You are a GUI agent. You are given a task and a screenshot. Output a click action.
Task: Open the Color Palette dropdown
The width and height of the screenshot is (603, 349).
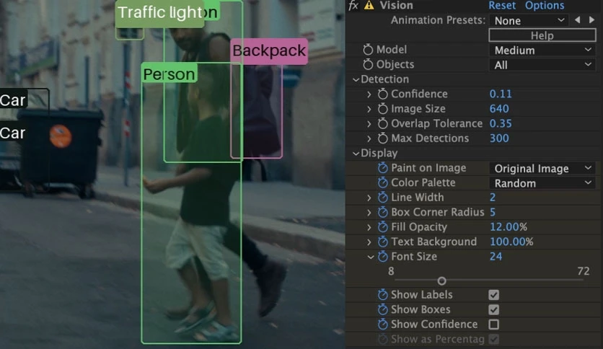[542, 183]
